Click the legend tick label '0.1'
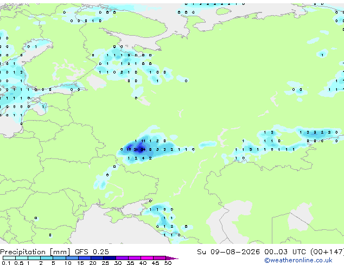The height and width of the screenshot is (265, 344). [x=6, y=263]
